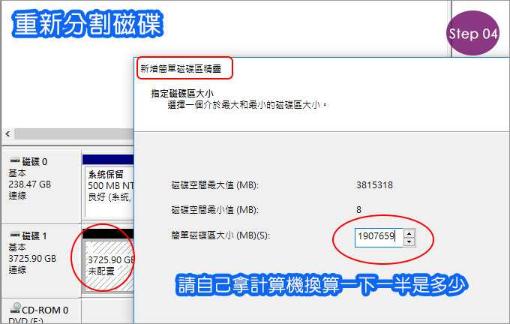Click the 3725.90 GB size under 磁碟 1 label

(32, 259)
